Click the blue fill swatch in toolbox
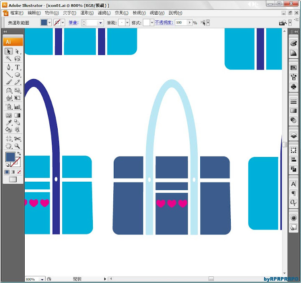Image resolution: width=301 pixels, height=283 pixels. [x=10, y=157]
